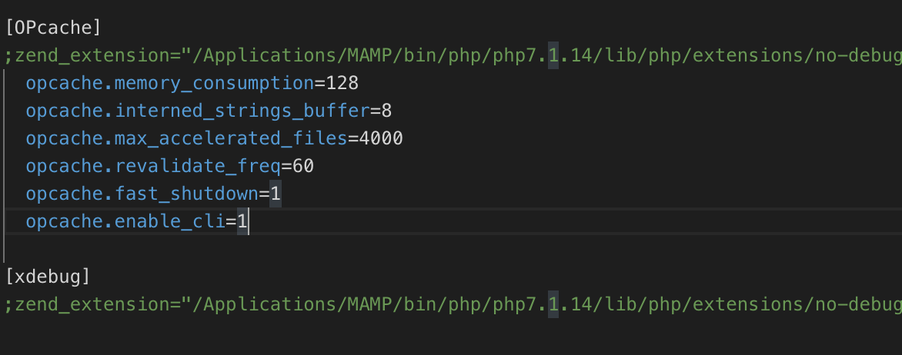902x355 pixels.
Task: Click the value 128 of memory_consumption
Action: (x=342, y=84)
